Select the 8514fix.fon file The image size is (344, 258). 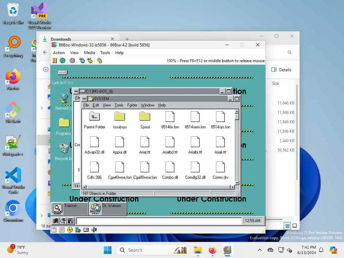point(170,120)
